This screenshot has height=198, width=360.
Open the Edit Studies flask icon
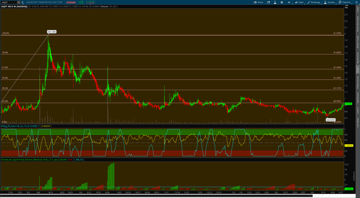[x=275, y=2]
